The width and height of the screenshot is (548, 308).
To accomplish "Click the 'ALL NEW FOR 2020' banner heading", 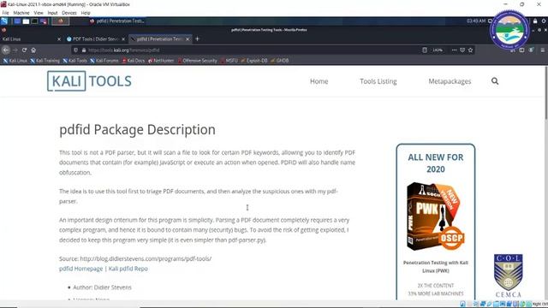I will point(436,163).
